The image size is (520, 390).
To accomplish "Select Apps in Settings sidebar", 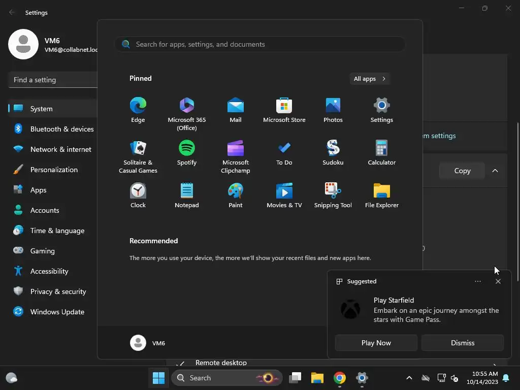I will click(x=53, y=190).
